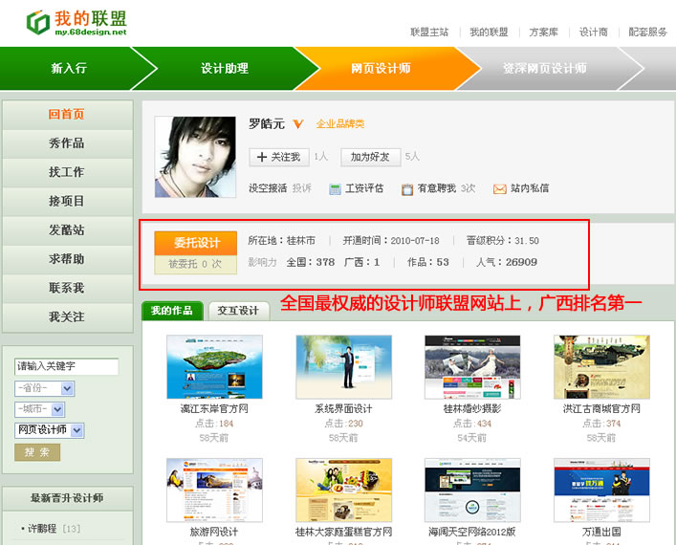The image size is (676, 545).
Task: Go to 找工作 in the sidebar
Action: coord(67,172)
